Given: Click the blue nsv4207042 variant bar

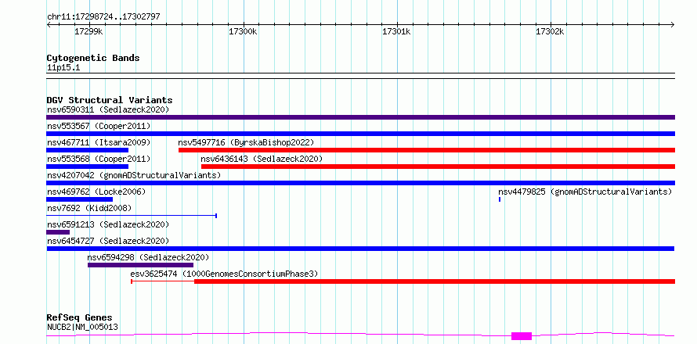Looking at the screenshot, I should [360, 183].
